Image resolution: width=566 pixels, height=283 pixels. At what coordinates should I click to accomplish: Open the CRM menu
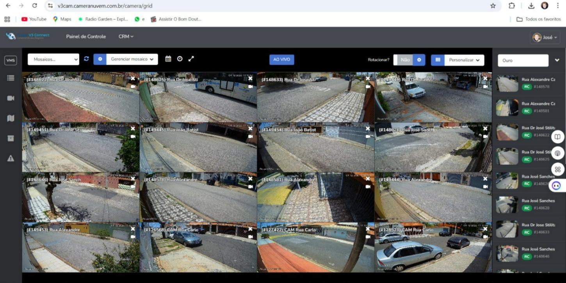tap(126, 36)
